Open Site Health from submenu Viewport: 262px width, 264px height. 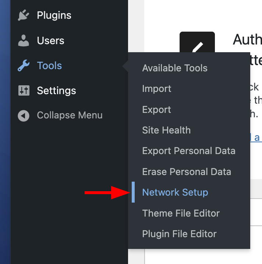[x=166, y=130]
